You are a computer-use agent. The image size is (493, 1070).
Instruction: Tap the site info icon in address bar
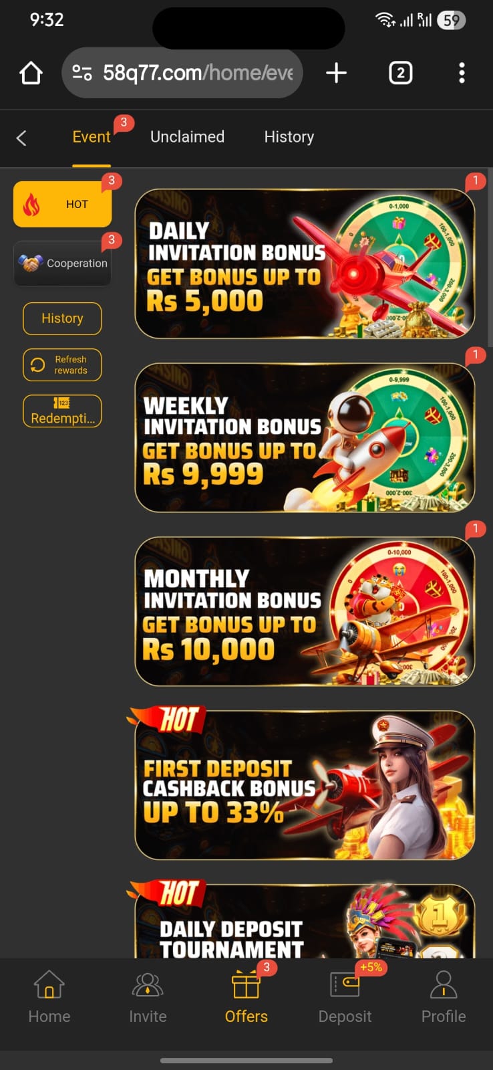click(x=82, y=73)
